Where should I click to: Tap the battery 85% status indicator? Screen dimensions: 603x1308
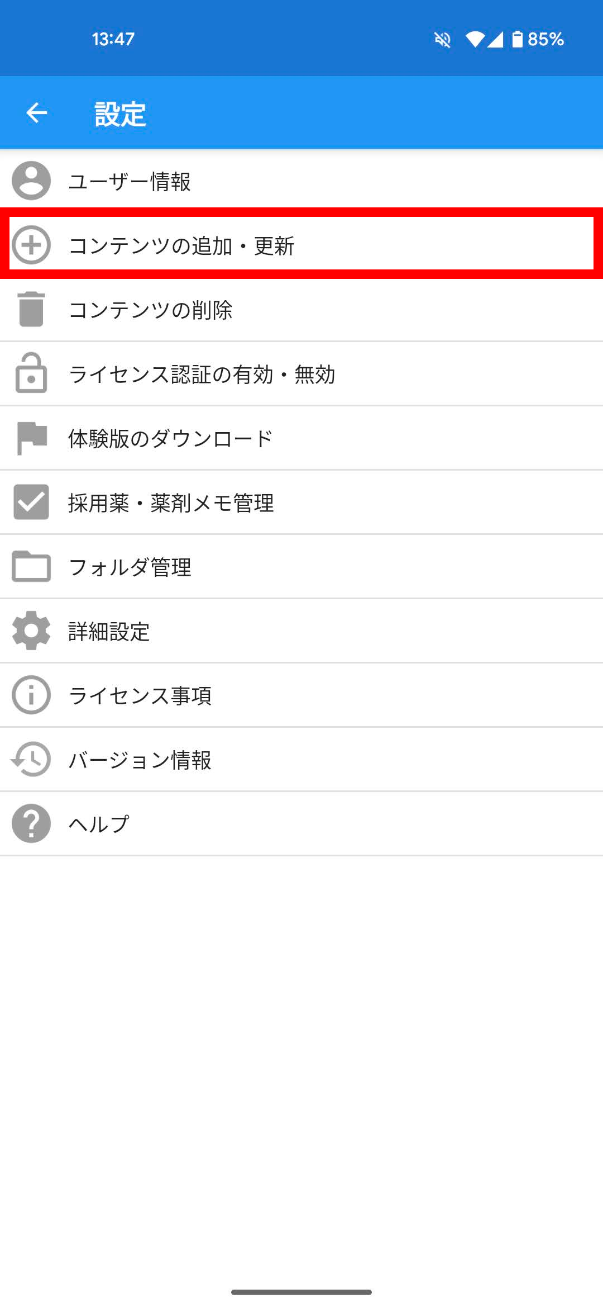[x=538, y=39]
